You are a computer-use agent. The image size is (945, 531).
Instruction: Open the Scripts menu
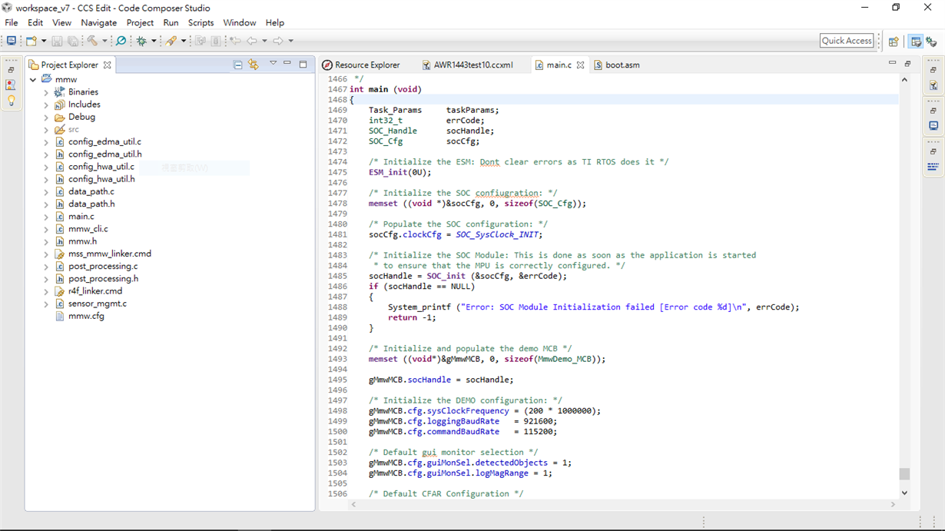(201, 22)
